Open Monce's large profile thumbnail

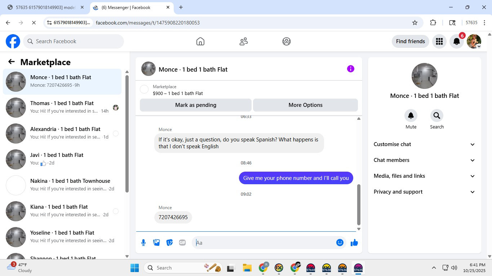tap(425, 76)
